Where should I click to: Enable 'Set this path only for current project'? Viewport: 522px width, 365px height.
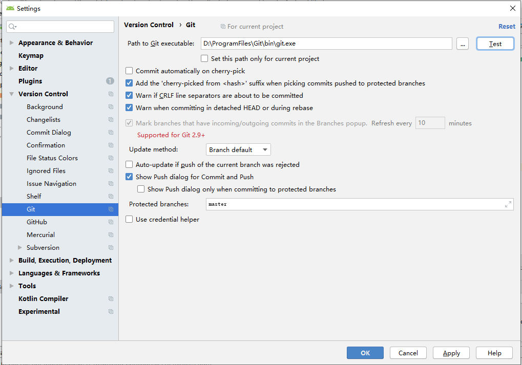click(204, 58)
